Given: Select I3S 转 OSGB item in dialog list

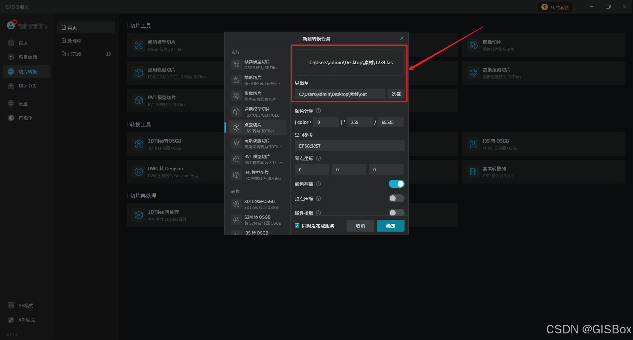Looking at the screenshot, I should (x=257, y=232).
